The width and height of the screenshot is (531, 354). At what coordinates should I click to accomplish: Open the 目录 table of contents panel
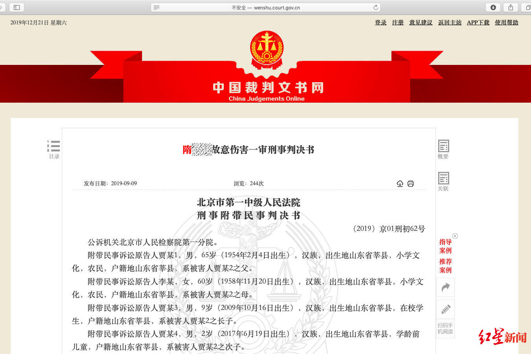point(53,149)
